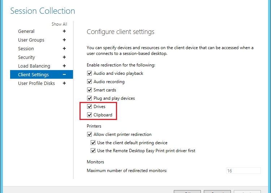Screen dimensions: 271x193
Task: Uncheck Remote Desktop Easy Print driver option
Action: point(93,151)
